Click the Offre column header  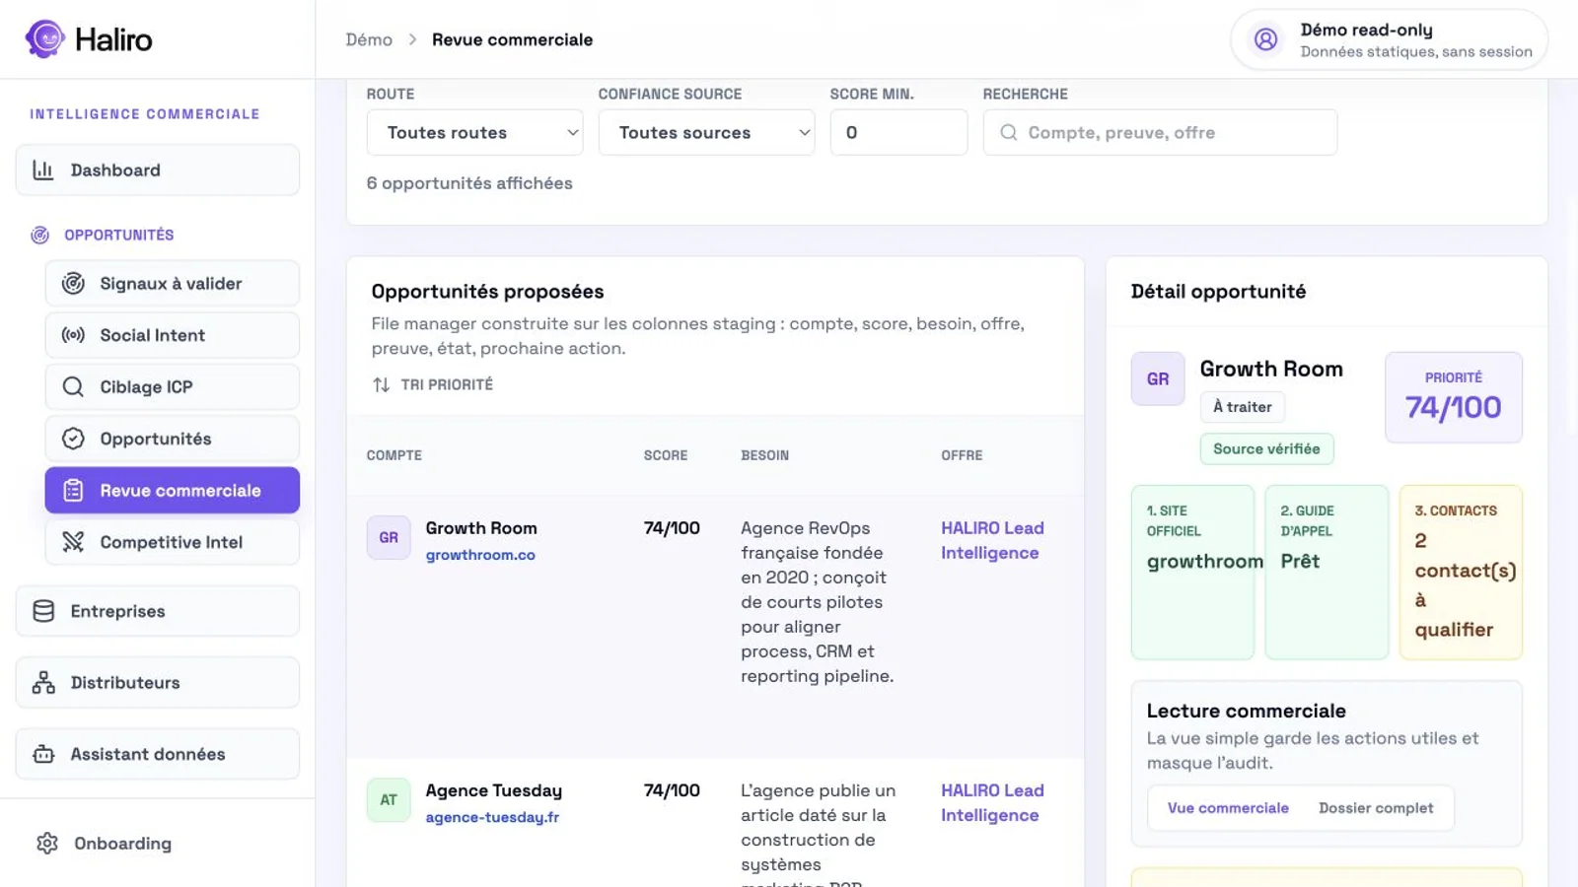(962, 455)
